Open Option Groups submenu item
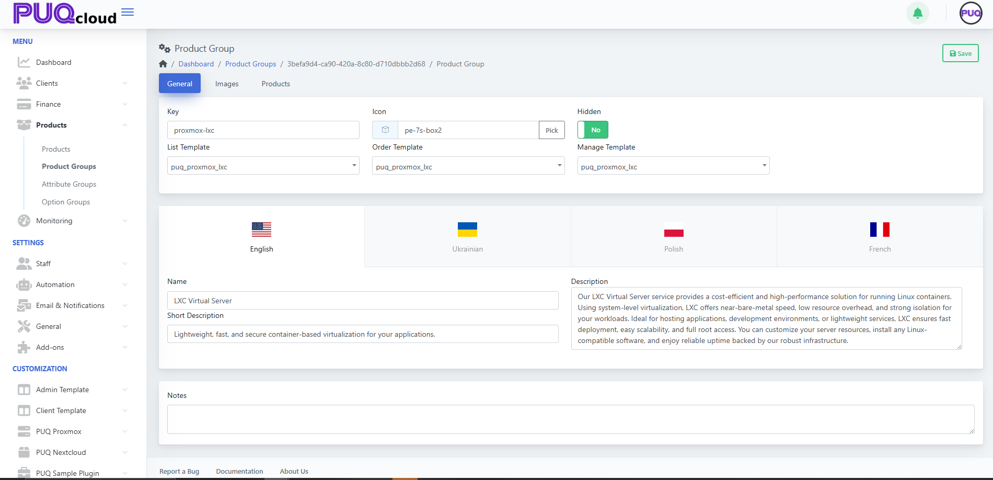The height and width of the screenshot is (480, 993). pyautogui.click(x=66, y=202)
